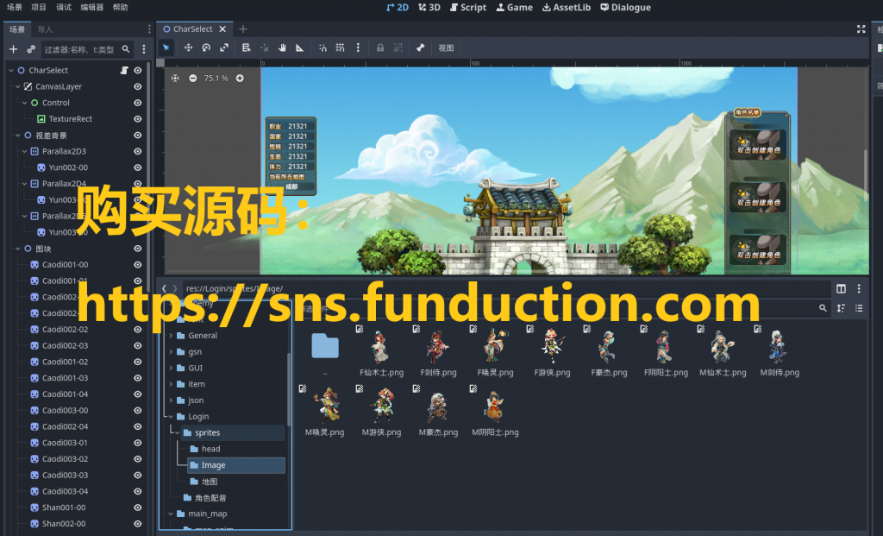The height and width of the screenshot is (536, 883).
Task: Expand the General folder in FileSystem
Action: (171, 336)
